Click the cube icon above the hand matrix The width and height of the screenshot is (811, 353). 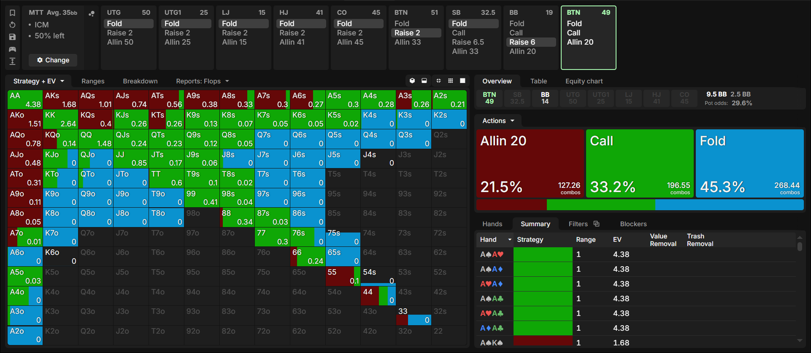(x=412, y=81)
